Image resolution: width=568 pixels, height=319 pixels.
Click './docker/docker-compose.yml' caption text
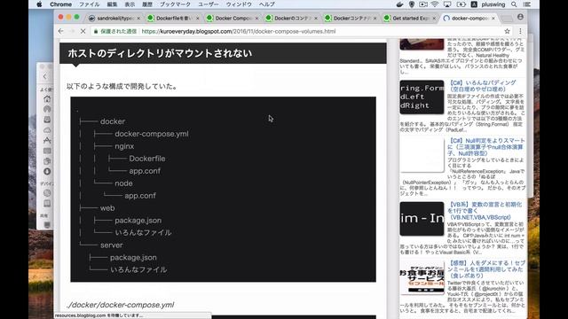tap(121, 305)
